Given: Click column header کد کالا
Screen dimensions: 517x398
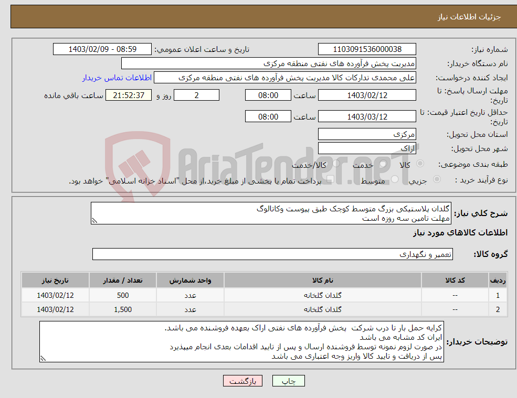Looking at the screenshot, I should pos(455,281).
